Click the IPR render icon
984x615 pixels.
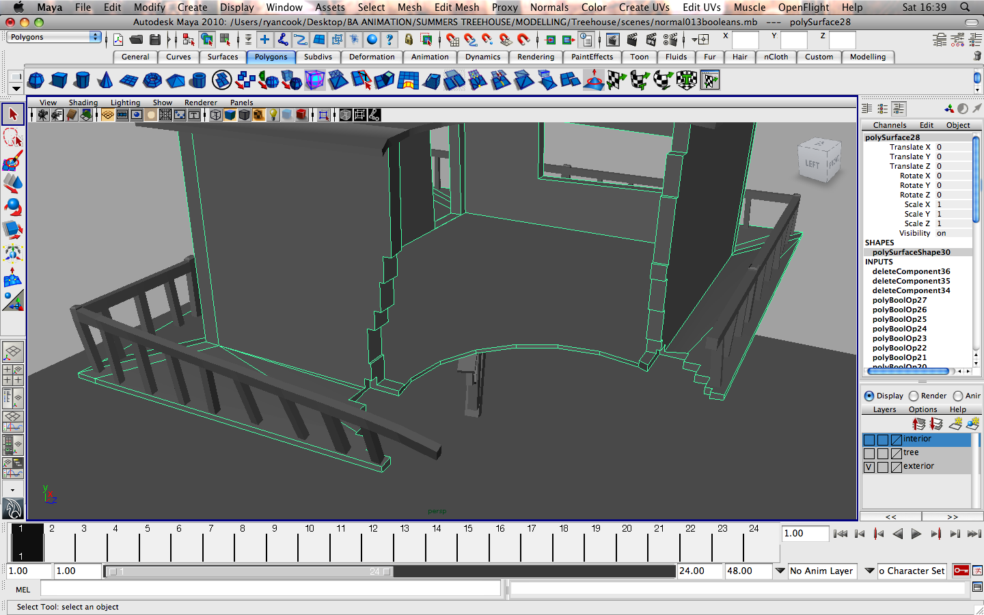[651, 40]
